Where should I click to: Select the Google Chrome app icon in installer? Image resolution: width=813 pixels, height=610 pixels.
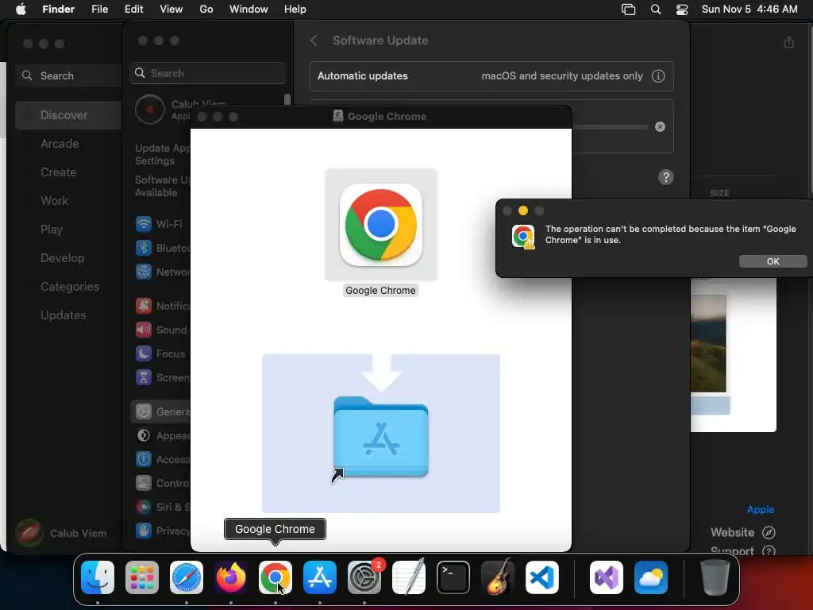point(380,225)
